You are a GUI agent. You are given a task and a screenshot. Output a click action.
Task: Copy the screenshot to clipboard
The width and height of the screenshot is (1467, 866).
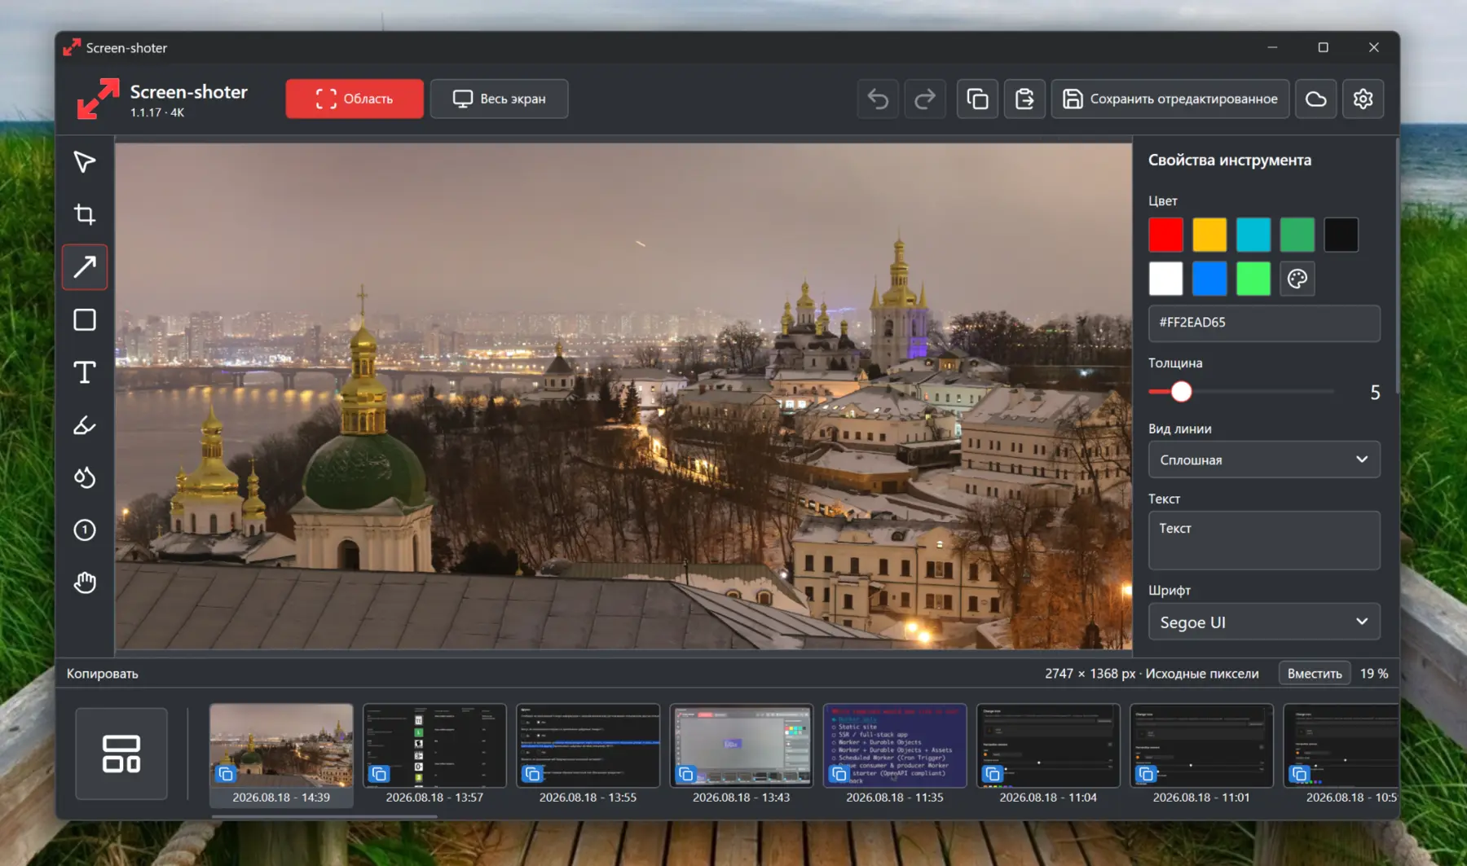coord(977,99)
